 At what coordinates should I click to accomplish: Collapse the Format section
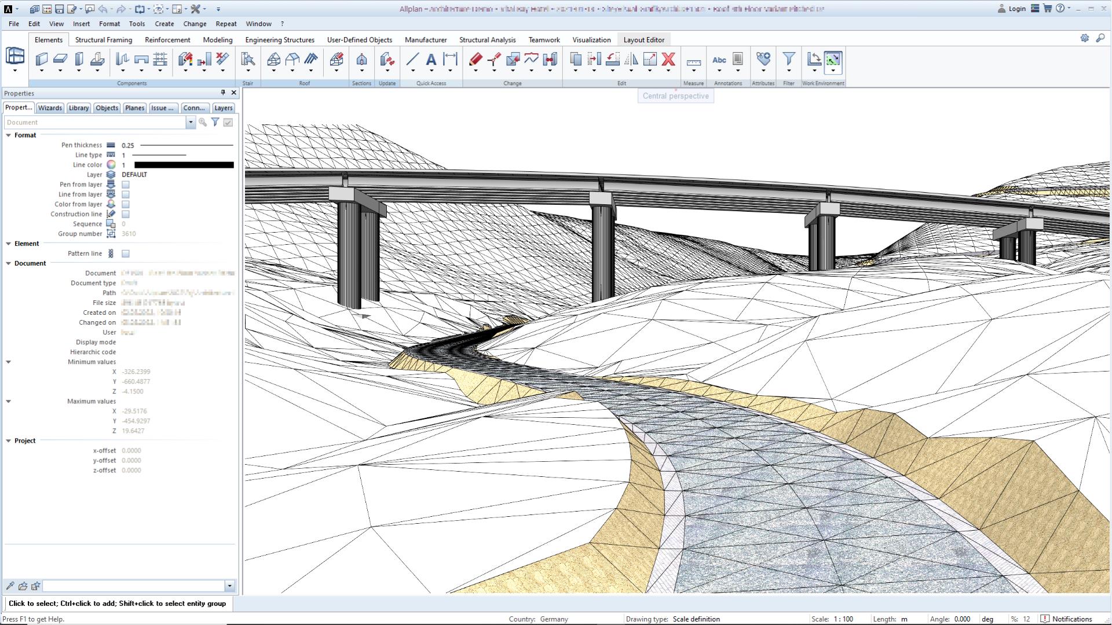coord(9,135)
